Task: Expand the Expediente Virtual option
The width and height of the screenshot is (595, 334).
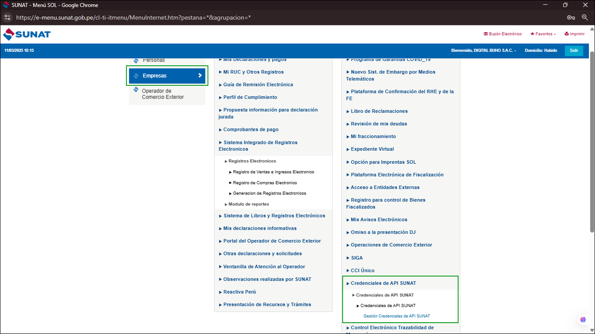Action: (372, 149)
